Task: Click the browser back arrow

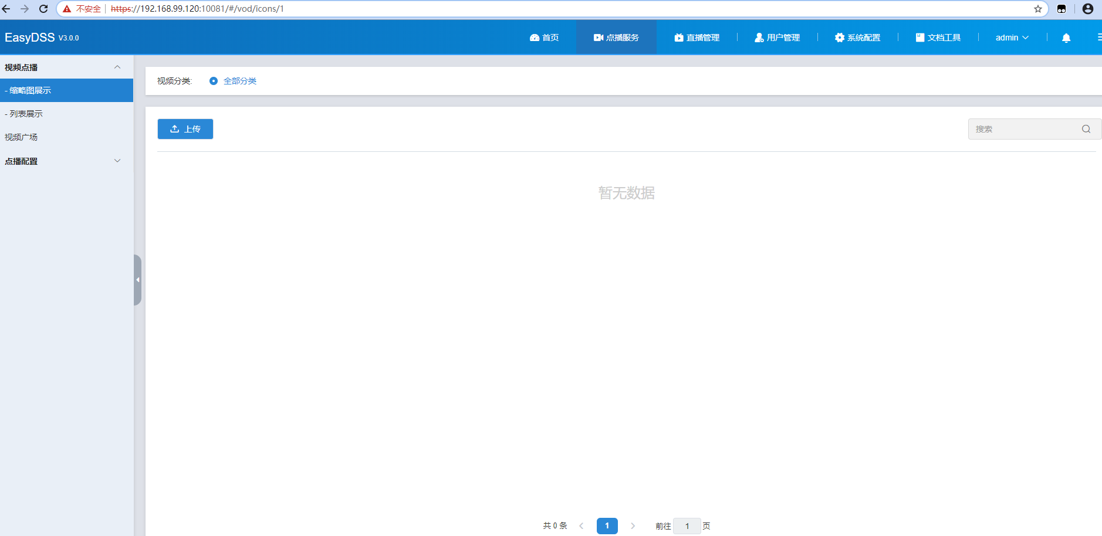Action: (6, 9)
